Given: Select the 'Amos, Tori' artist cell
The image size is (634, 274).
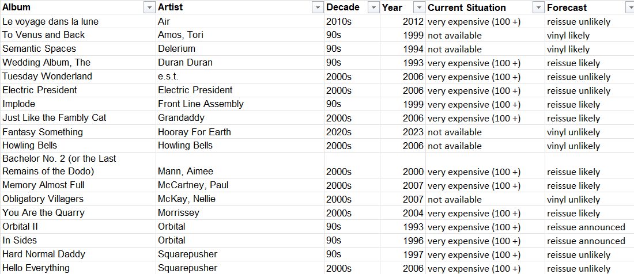Looking at the screenshot, I should pyautogui.click(x=240, y=35).
